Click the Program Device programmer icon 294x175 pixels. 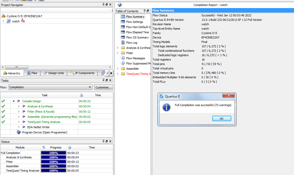19,132
